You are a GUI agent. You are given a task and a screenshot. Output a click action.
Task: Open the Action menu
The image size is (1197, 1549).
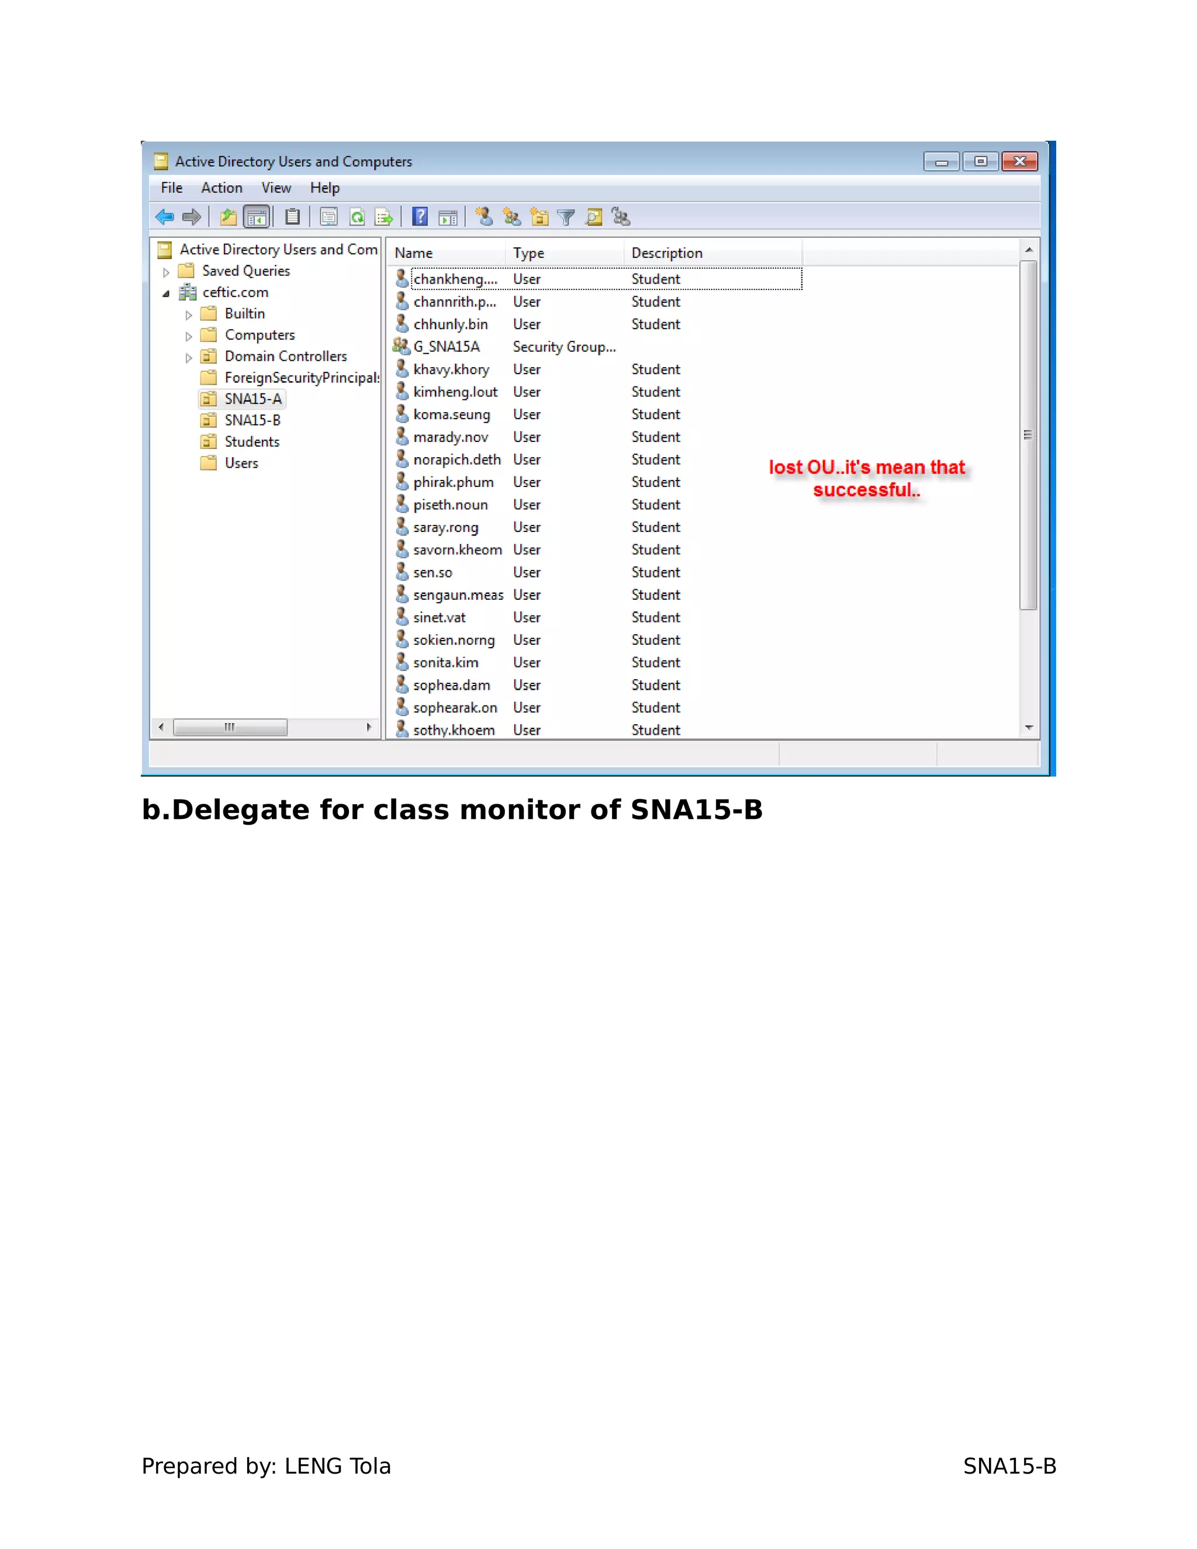[x=222, y=188]
